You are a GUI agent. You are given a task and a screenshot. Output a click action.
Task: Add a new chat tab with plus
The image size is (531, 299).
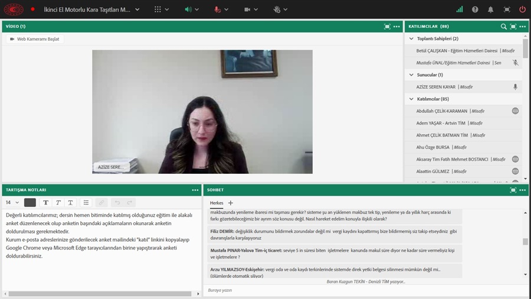click(231, 203)
